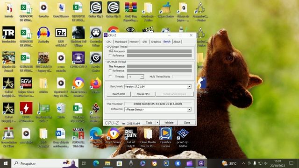Open Microsoft Edge desktop shortcut
The image size is (299, 168).
click(96, 138)
